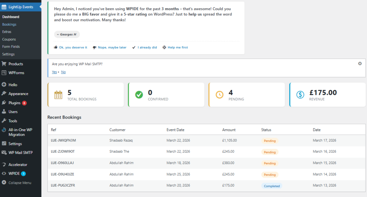Screen dimensions: 367x197
Task: Click the Event Date column header
Action: coord(175,130)
